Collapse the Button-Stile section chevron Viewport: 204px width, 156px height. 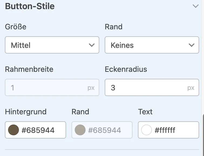(x=195, y=6)
